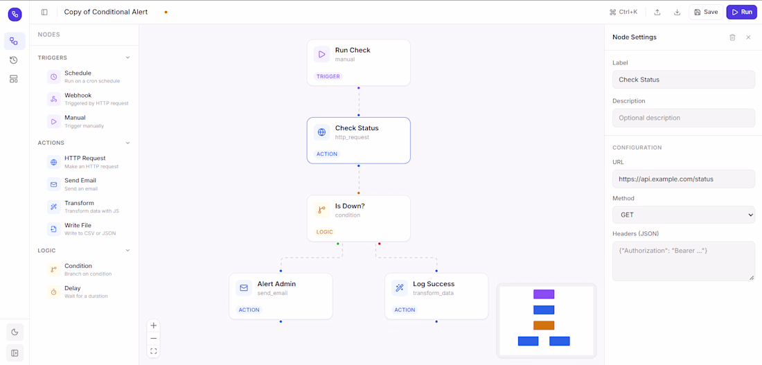Select the Condition branch icon in palette
The width and height of the screenshot is (762, 365).
point(54,269)
